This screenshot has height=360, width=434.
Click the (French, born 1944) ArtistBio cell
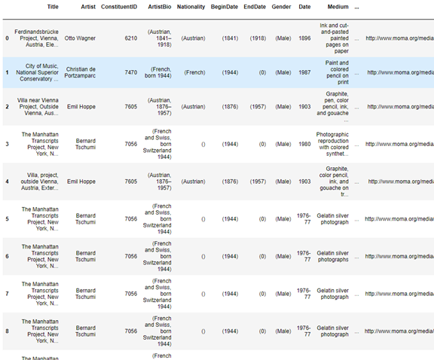[158, 72]
